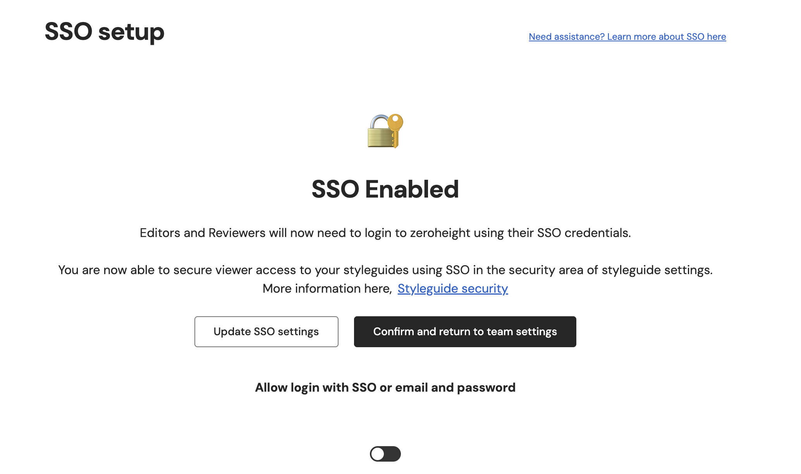This screenshot has height=474, width=801.
Task: Click the white knob of the toggle switch
Action: pyautogui.click(x=378, y=454)
